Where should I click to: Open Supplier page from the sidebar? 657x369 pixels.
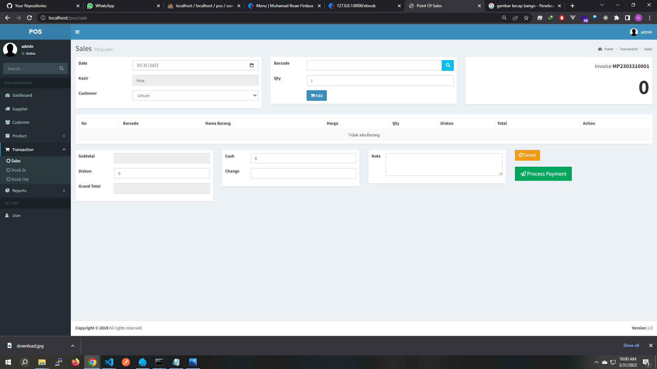[x=35, y=109]
